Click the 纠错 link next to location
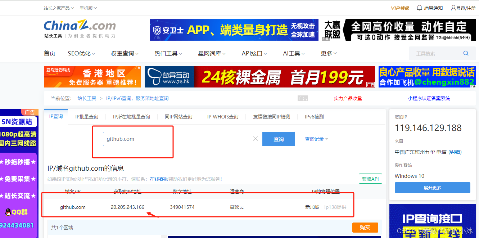 point(455,152)
